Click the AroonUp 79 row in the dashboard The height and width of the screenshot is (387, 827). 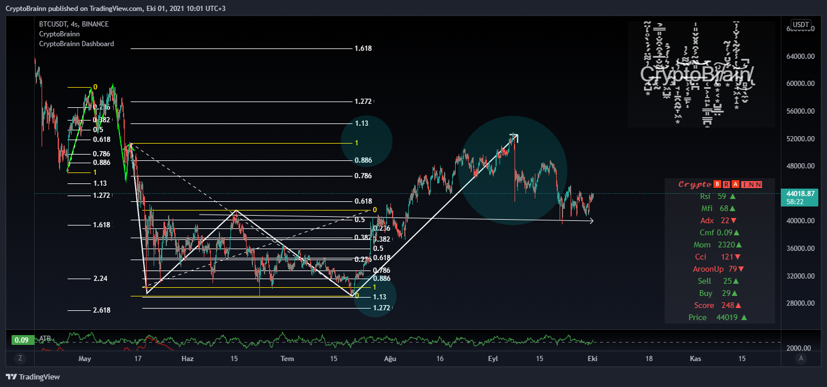[720, 269]
